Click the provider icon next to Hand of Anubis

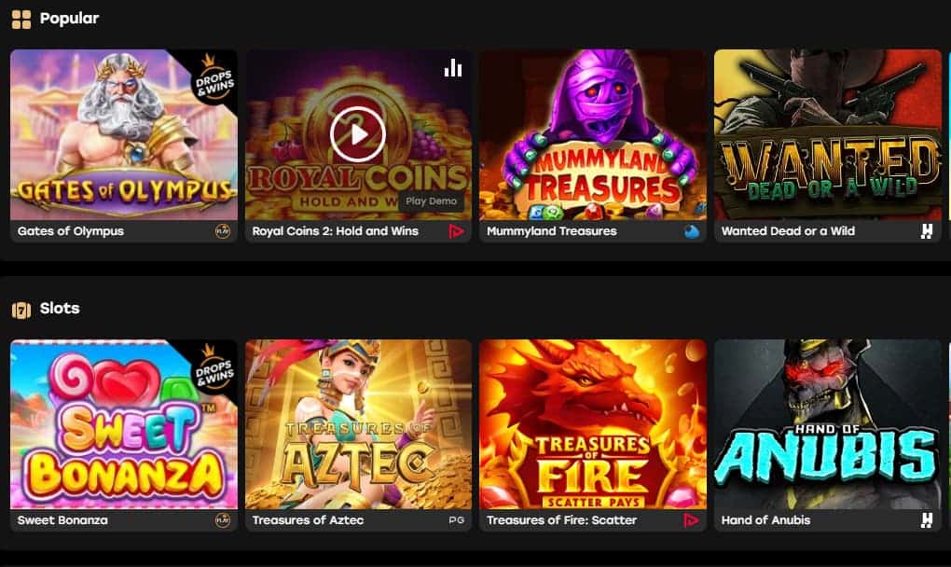[926, 520]
